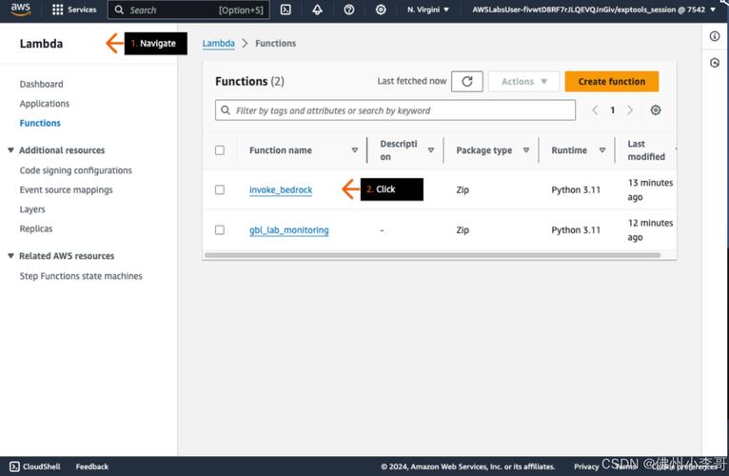Image resolution: width=729 pixels, height=476 pixels.
Task: Click Zip in invoke_bedrock row
Action: point(463,189)
